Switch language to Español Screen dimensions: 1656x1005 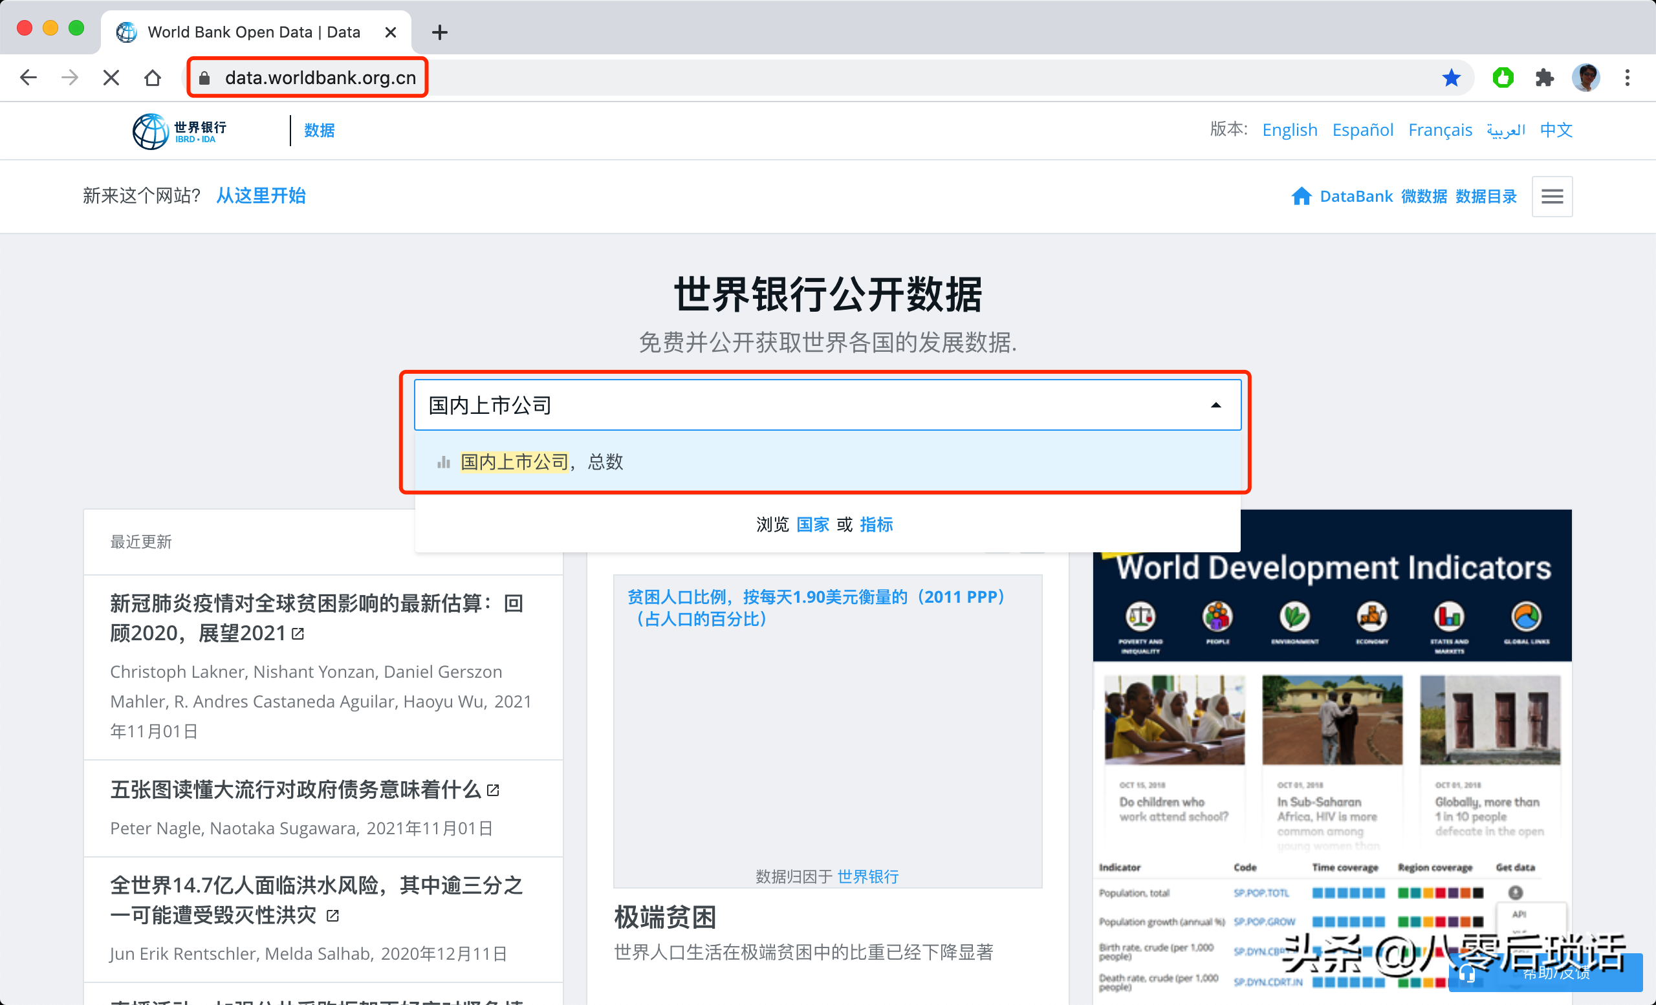point(1362,129)
